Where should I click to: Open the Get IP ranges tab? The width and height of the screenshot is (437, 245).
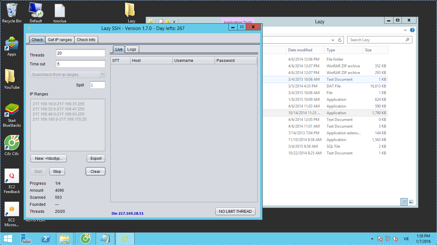pos(60,40)
